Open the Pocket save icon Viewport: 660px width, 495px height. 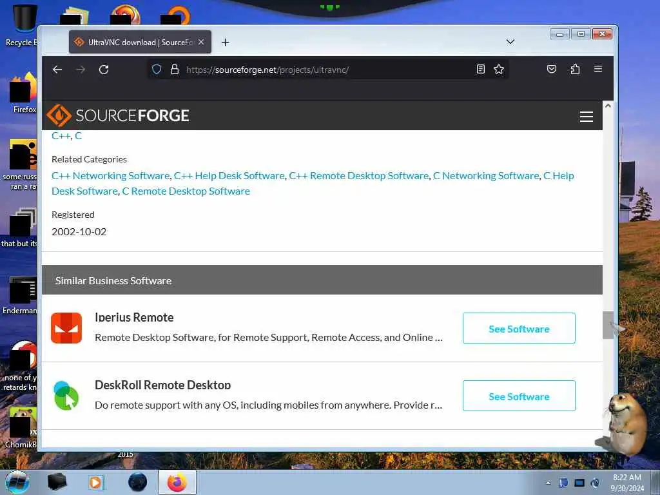tap(552, 69)
